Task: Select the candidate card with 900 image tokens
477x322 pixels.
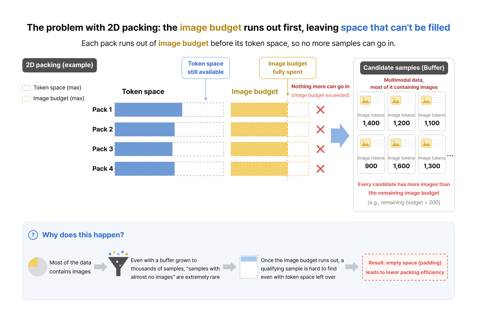Action: tap(371, 154)
